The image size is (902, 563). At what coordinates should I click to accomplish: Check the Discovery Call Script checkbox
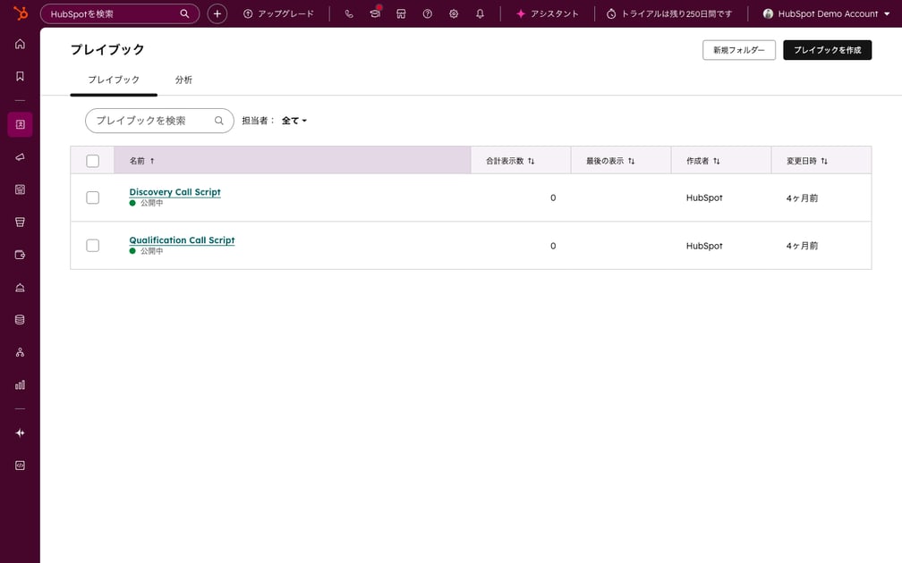93,197
